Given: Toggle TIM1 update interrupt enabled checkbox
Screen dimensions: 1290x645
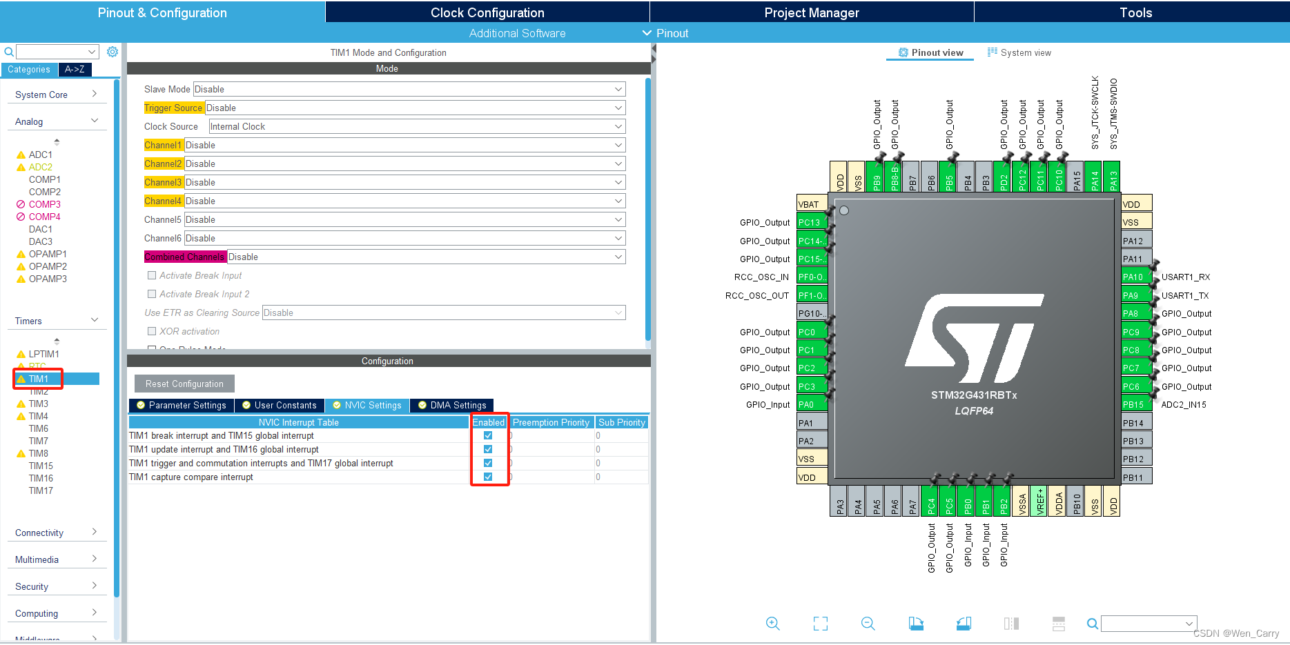Looking at the screenshot, I should point(488,449).
